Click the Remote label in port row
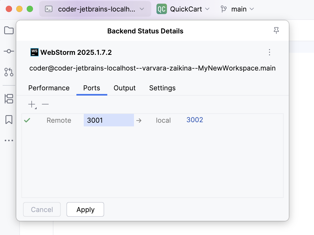Viewport: 314px width, 235px height. 59,120
